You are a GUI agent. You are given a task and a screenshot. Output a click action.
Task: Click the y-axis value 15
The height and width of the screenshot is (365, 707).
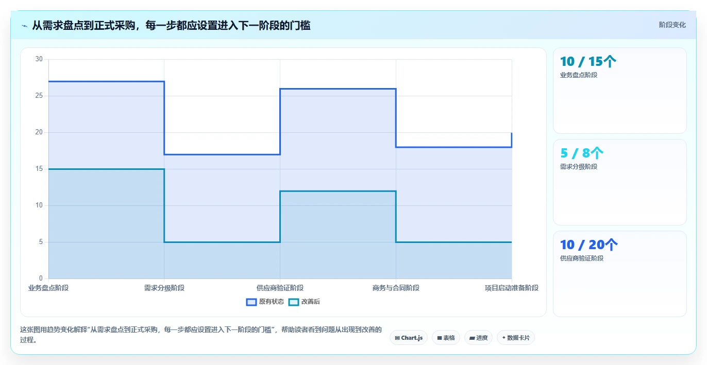pos(39,169)
